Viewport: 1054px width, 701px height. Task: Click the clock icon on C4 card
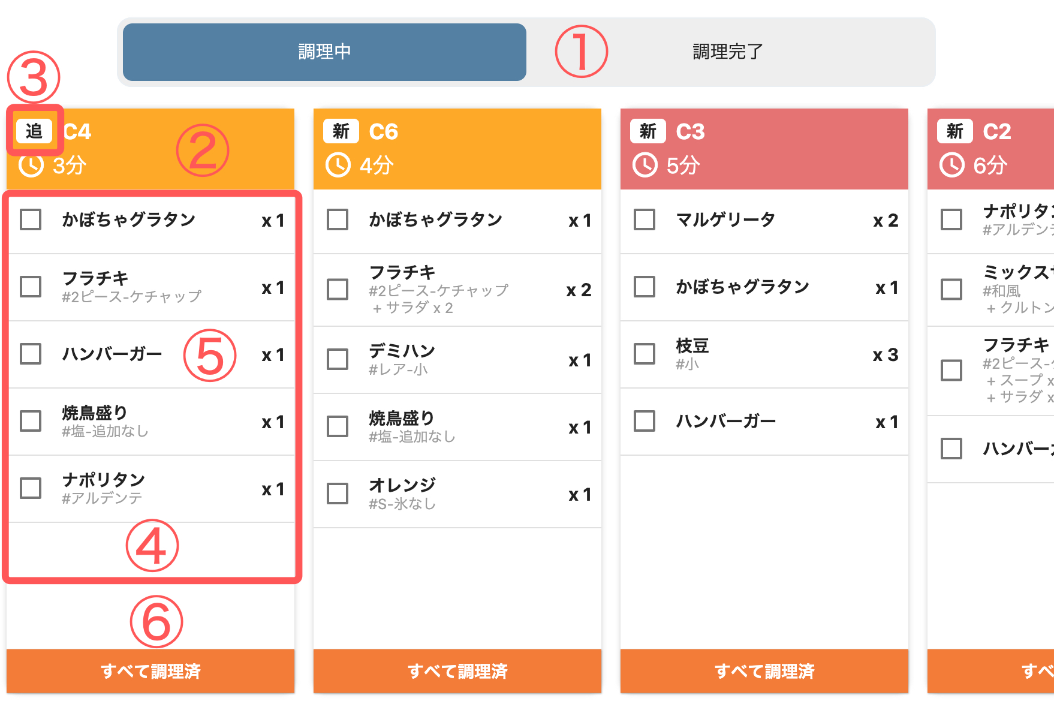(31, 165)
